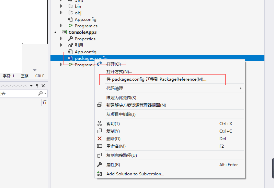Click the rename icon beside 重命名(M)

point(100,146)
